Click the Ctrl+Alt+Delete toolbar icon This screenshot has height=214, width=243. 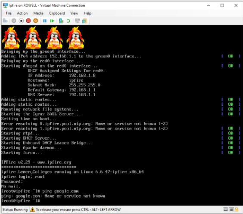point(5,21)
